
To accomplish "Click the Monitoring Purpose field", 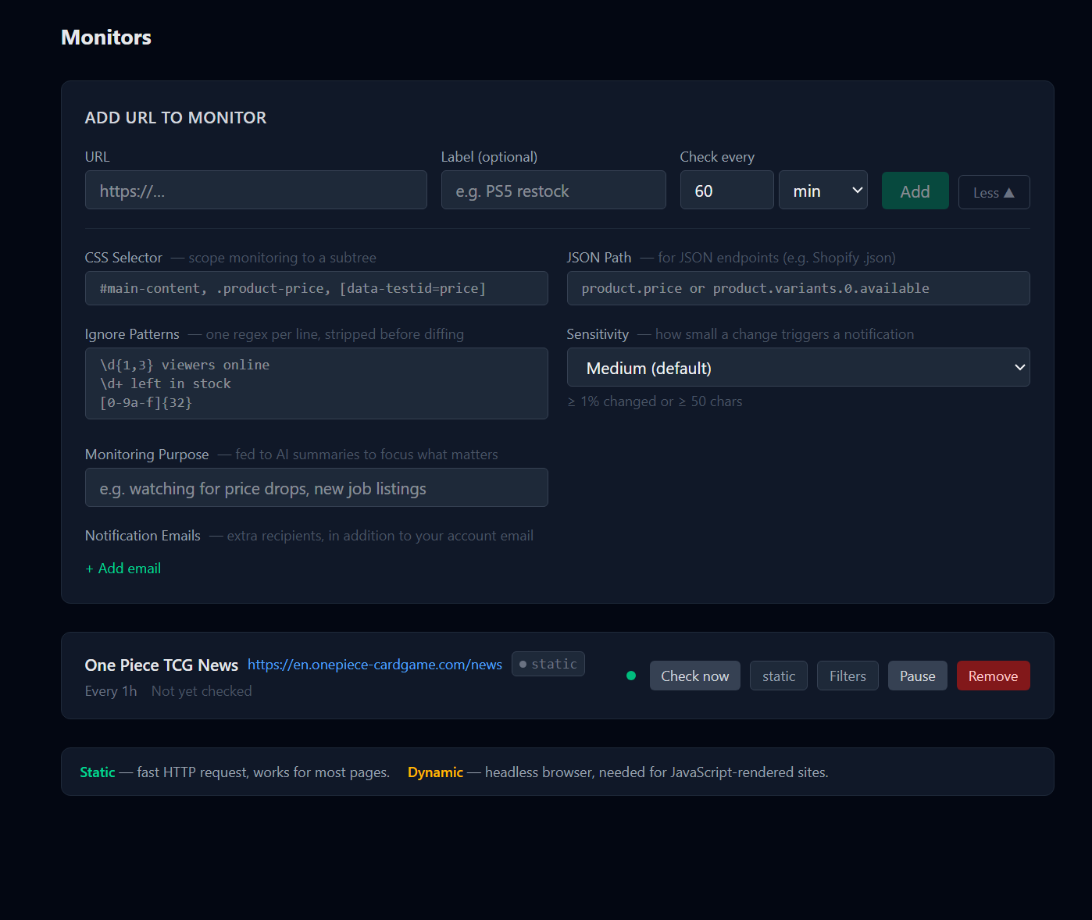I will point(316,487).
